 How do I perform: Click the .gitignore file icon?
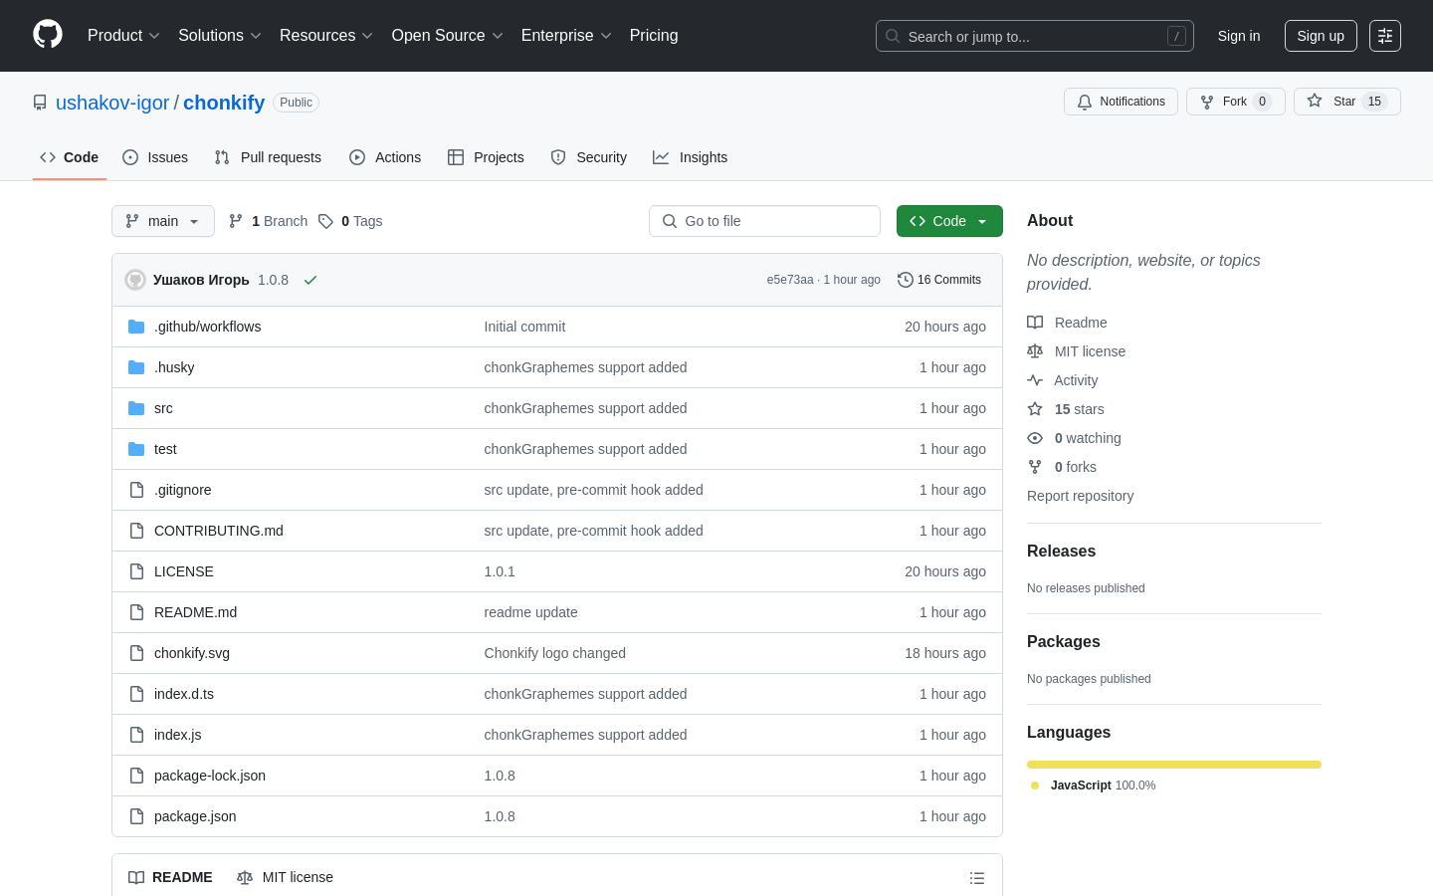[136, 490]
